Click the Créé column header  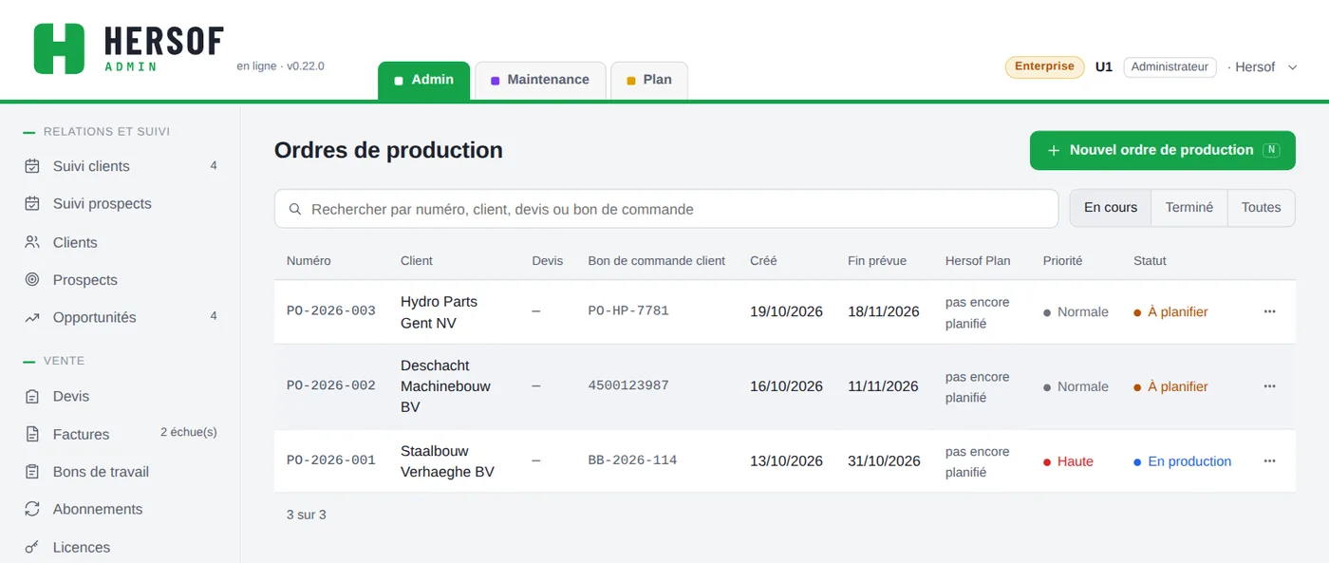coord(763,260)
